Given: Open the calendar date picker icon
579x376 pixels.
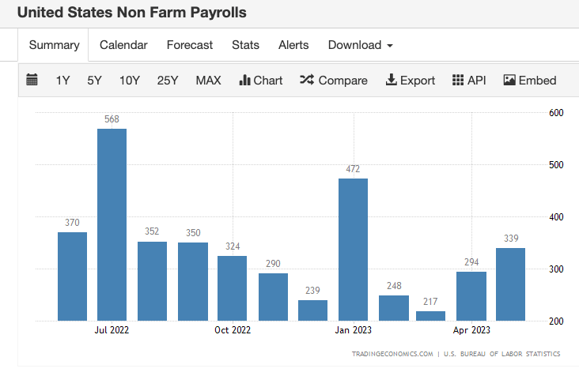Looking at the screenshot, I should [x=32, y=80].
